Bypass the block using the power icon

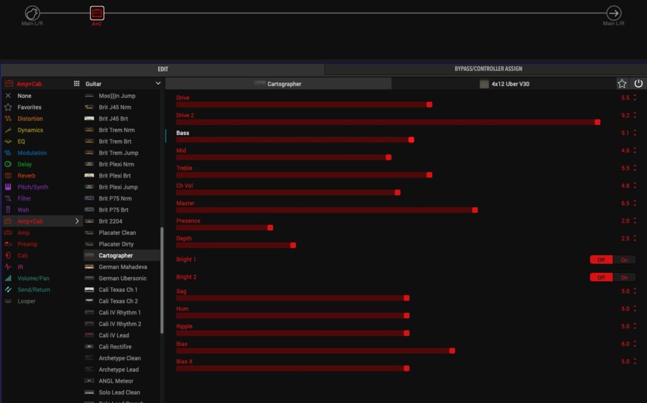[638, 83]
